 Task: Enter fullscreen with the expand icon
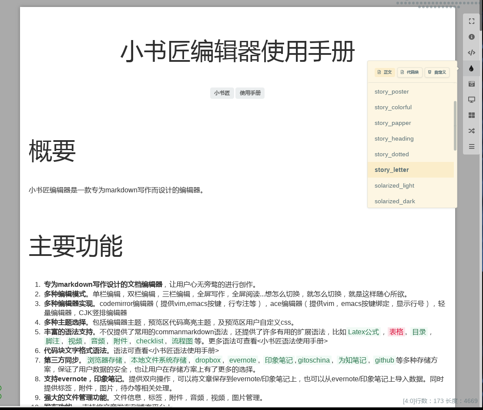[471, 21]
